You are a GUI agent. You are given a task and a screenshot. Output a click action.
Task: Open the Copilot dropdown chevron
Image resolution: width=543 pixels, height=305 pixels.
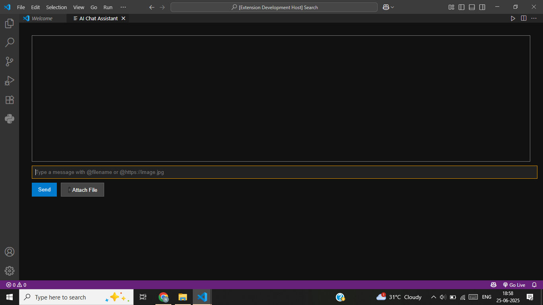(392, 7)
